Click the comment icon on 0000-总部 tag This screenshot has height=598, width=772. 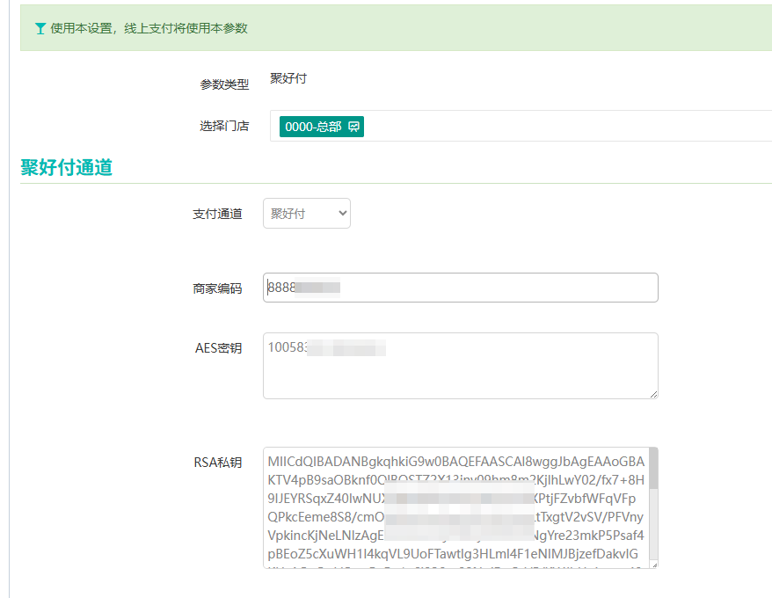click(x=353, y=128)
